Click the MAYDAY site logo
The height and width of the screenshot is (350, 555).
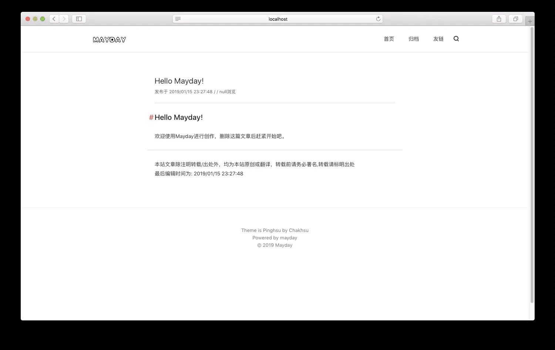click(x=109, y=40)
